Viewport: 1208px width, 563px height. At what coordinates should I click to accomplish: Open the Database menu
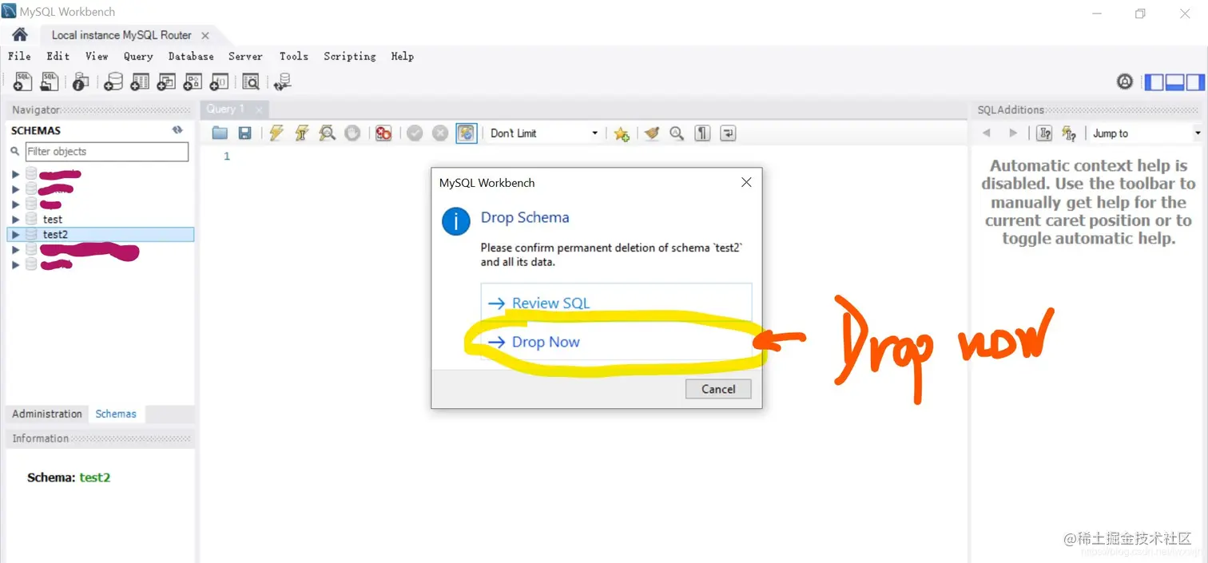coord(191,56)
